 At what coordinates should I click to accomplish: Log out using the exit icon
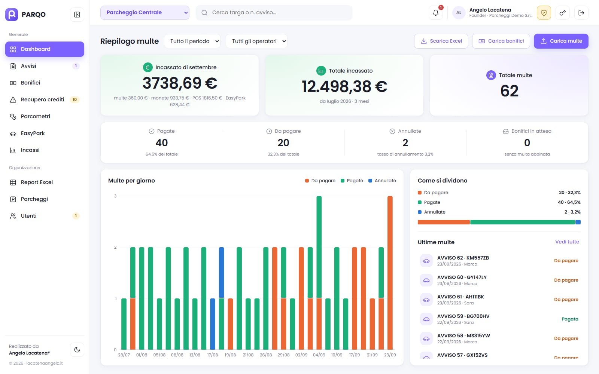pyautogui.click(x=581, y=13)
